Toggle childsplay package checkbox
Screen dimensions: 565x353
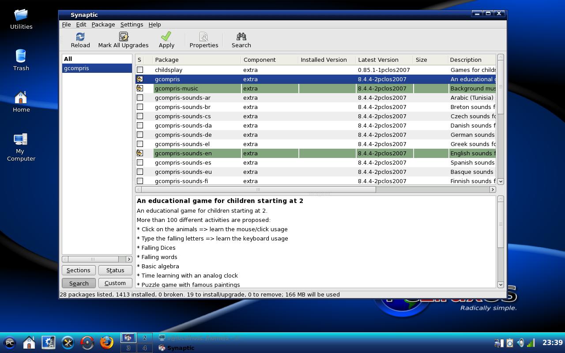140,70
